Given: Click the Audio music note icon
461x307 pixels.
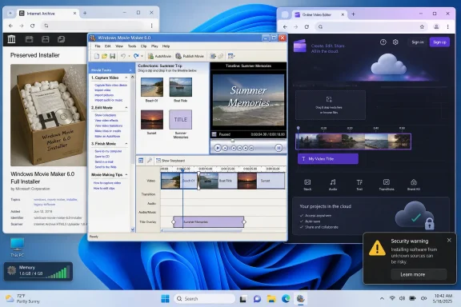Looking at the screenshot, I should 332,185.
